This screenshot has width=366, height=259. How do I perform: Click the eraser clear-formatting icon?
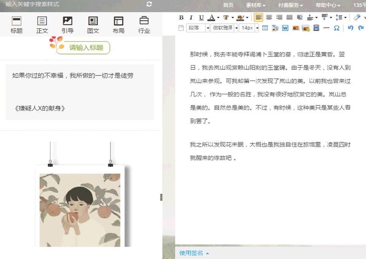tap(356, 18)
